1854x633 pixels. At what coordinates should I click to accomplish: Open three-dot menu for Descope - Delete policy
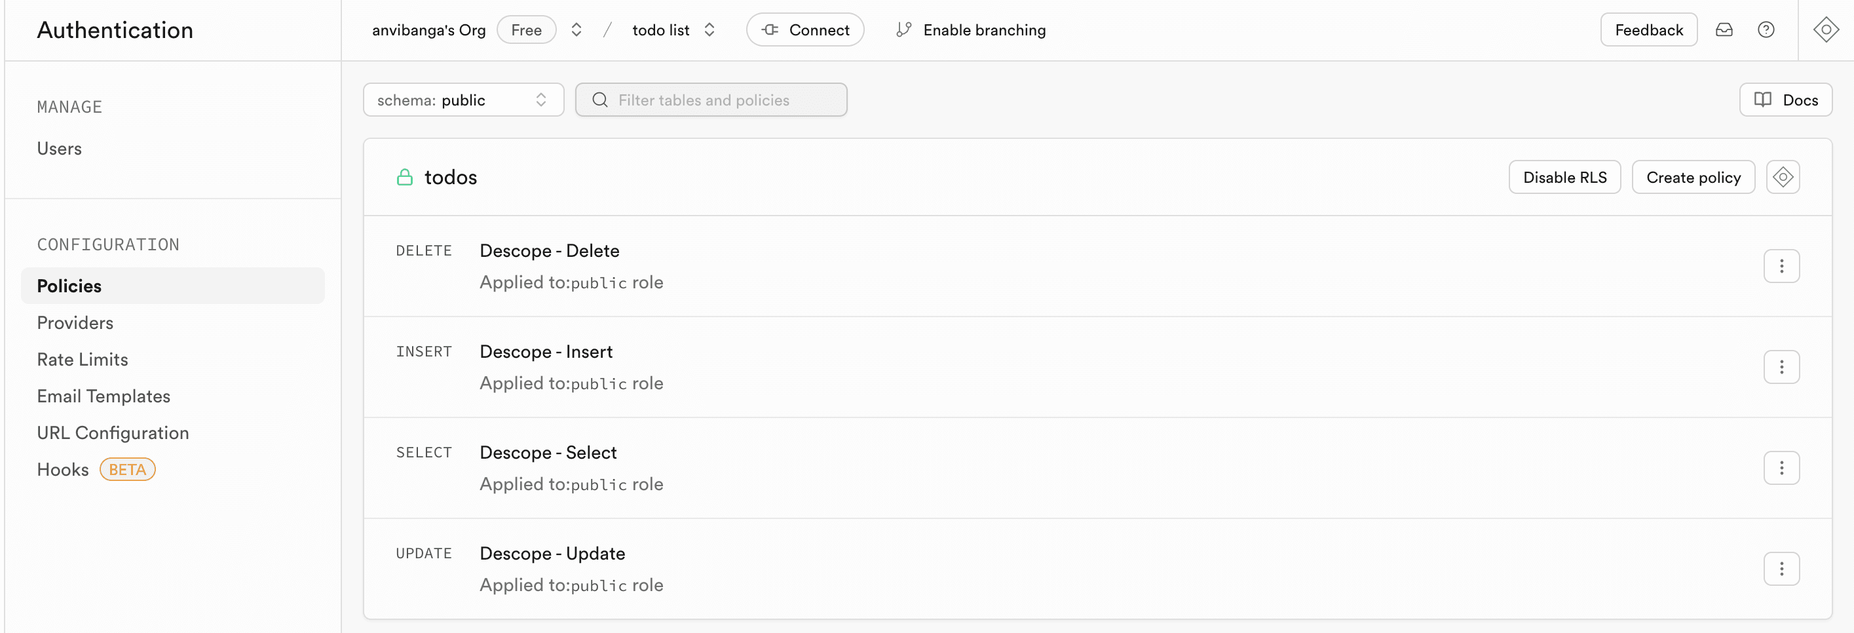click(x=1781, y=267)
